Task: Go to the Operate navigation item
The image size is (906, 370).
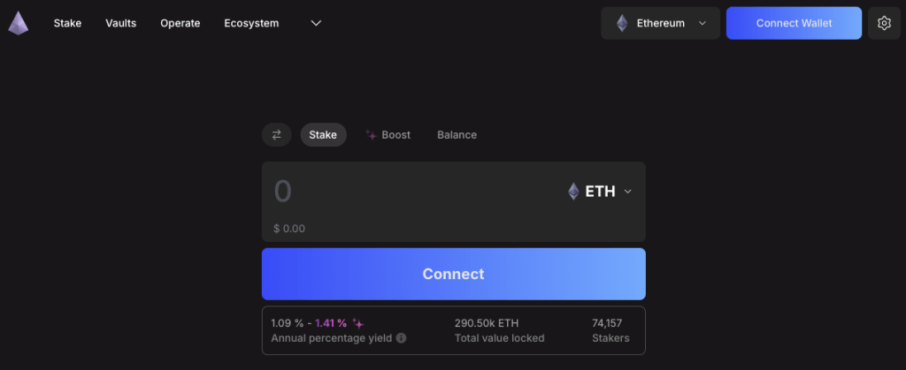Action: pyautogui.click(x=180, y=23)
